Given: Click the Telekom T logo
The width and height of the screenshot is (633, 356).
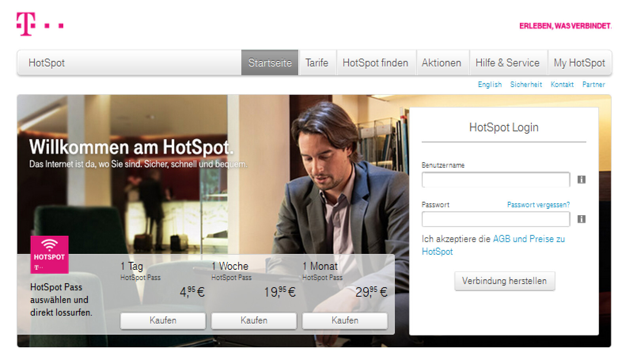Looking at the screenshot, I should (40, 24).
